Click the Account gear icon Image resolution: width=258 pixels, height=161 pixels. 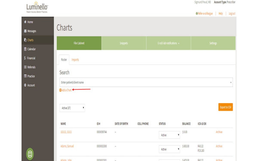coord(25,85)
